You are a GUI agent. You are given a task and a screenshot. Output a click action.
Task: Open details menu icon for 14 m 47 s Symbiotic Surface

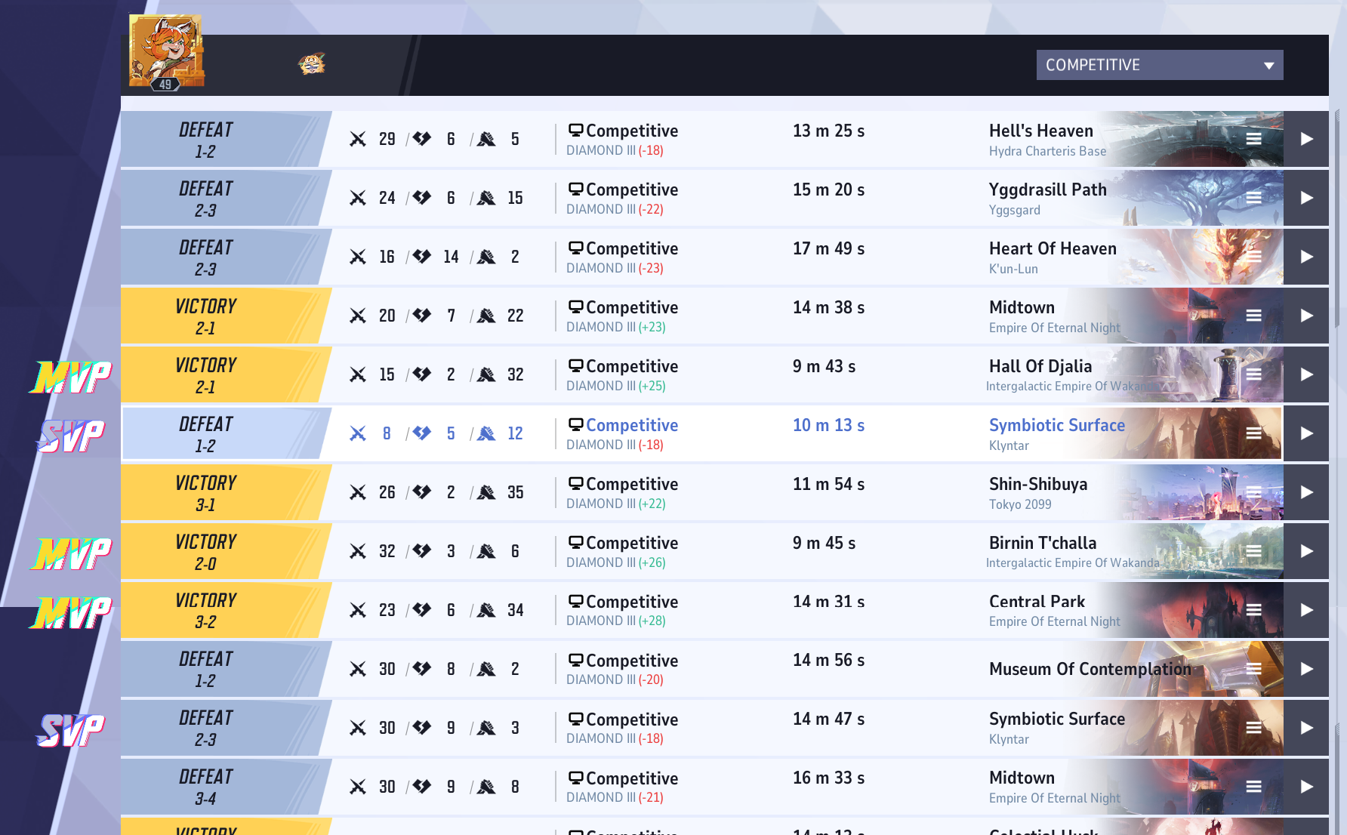[1253, 728]
